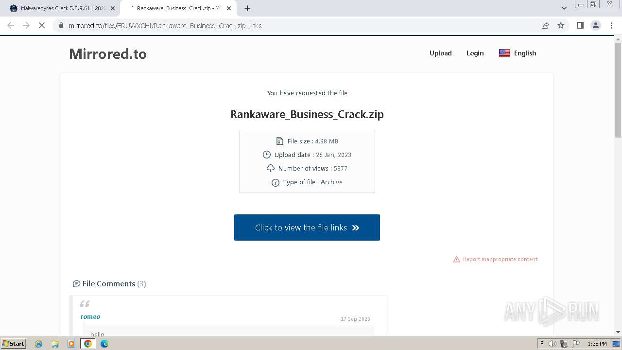Image resolution: width=622 pixels, height=350 pixels.
Task: Select the Rankaware_Business_Crack.zip tab
Action: [x=178, y=8]
